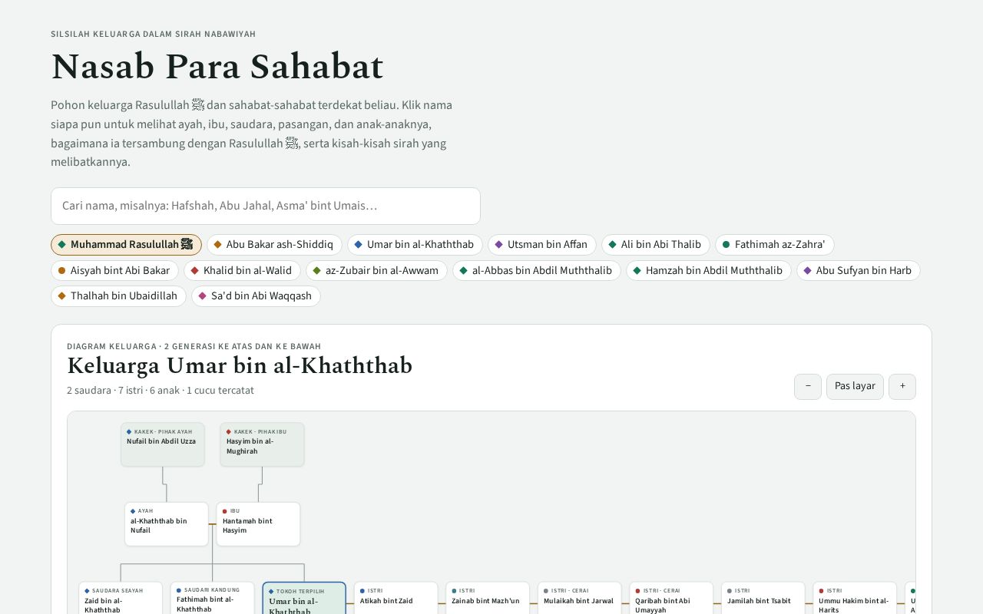This screenshot has width=983, height=614.
Task: Select the Qaribah bint Abi Umayyah card
Action: [x=671, y=599]
